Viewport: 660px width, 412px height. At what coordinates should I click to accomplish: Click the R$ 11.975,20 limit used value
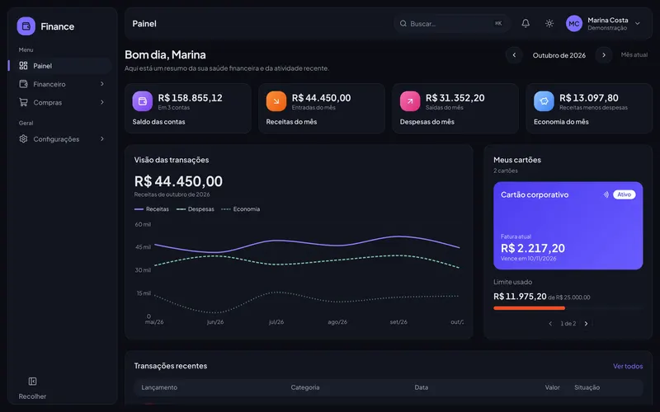520,297
